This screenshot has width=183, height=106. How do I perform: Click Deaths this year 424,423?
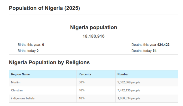(150, 45)
